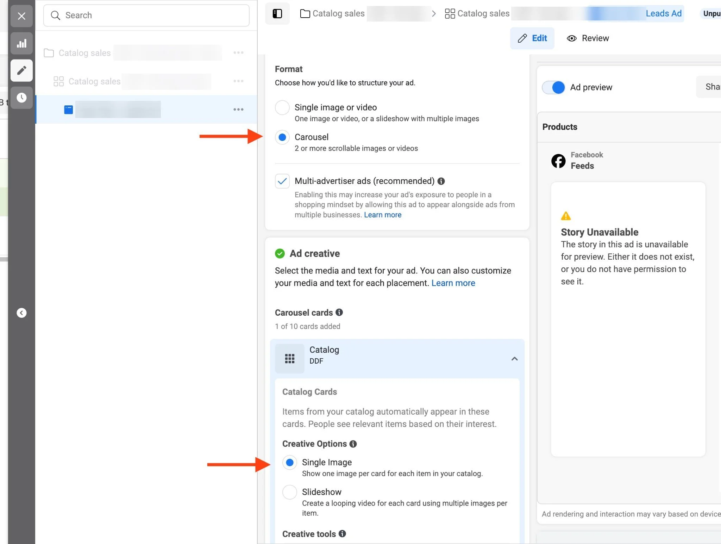This screenshot has width=721, height=544.
Task: Turn off the Ad preview toggle
Action: (x=553, y=87)
